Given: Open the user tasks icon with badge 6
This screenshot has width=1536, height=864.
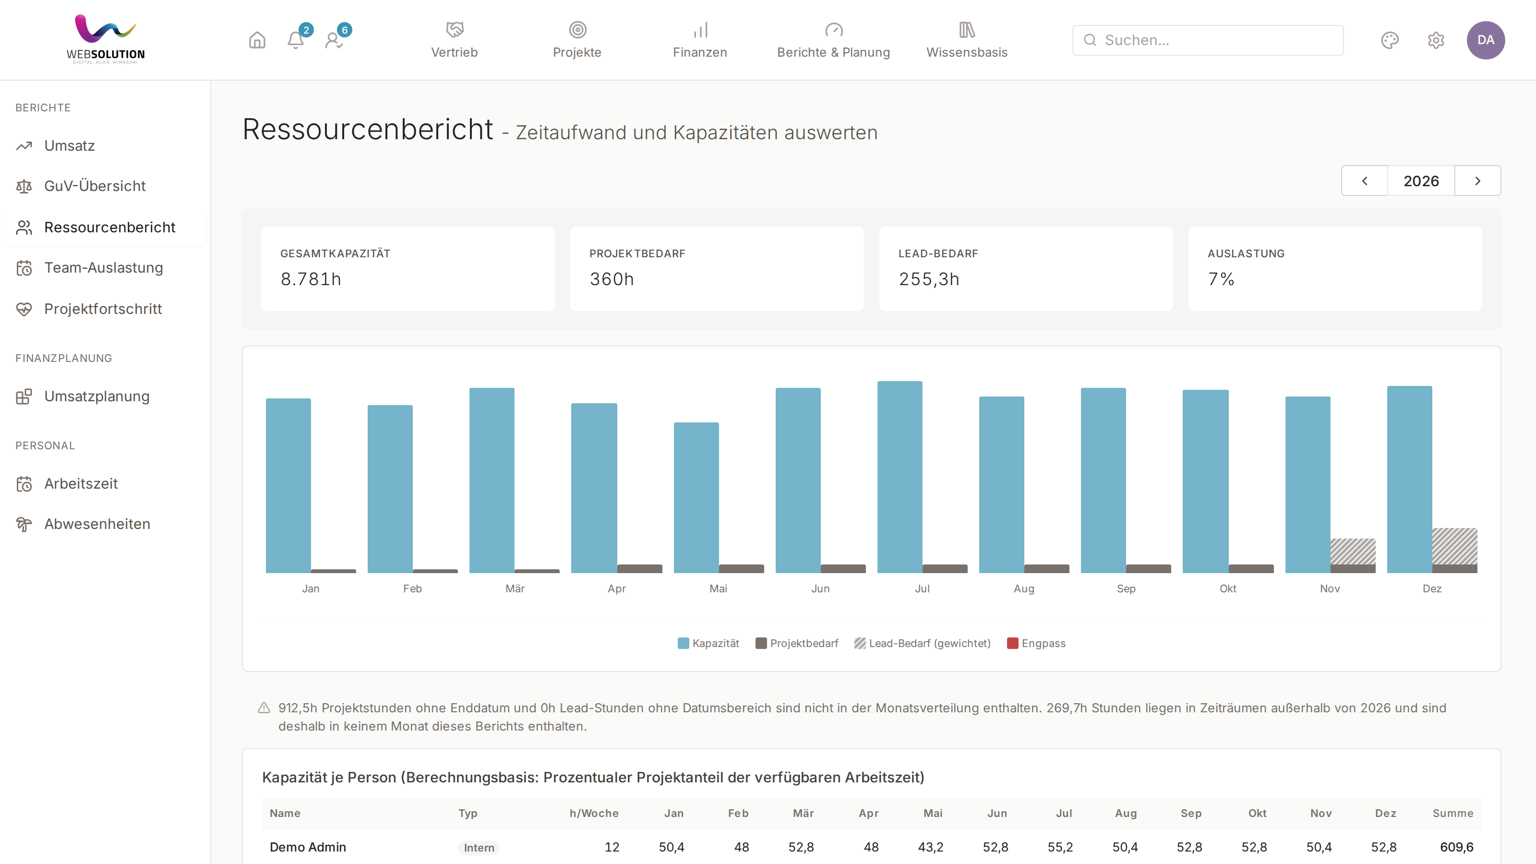Looking at the screenshot, I should tap(334, 40).
